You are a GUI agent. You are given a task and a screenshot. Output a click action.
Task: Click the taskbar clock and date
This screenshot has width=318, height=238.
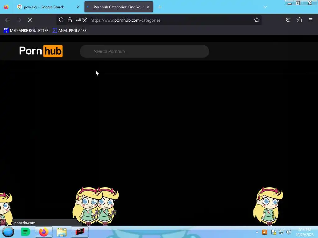[x=305, y=232]
